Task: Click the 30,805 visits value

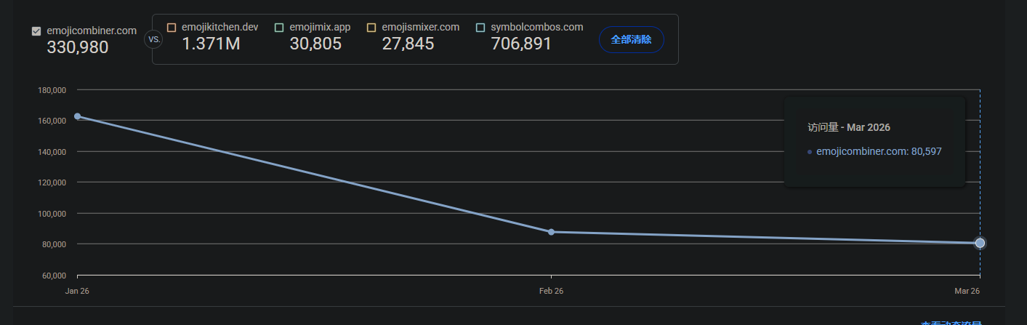Action: click(315, 44)
